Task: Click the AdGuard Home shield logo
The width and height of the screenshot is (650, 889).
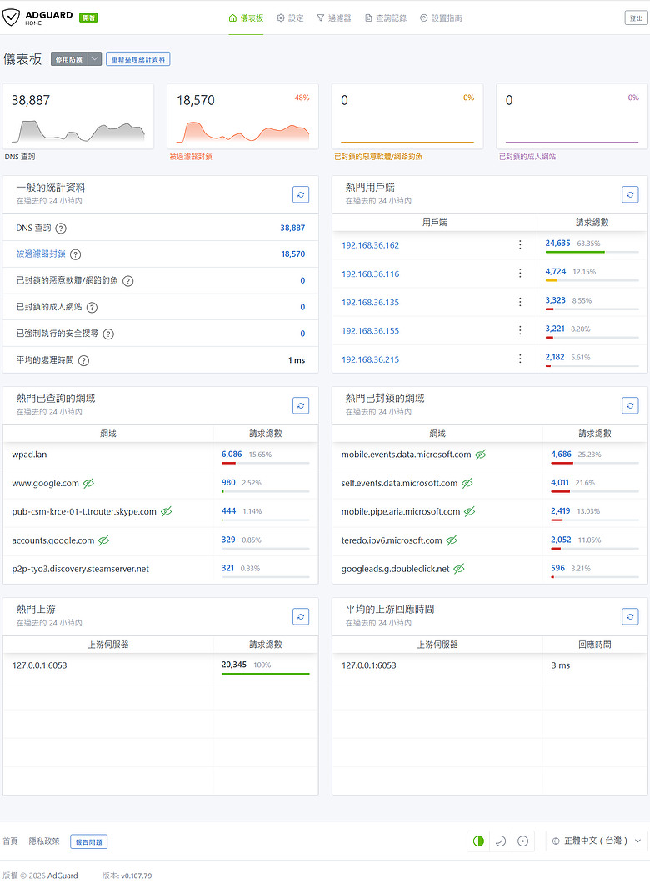Action: [x=11, y=18]
